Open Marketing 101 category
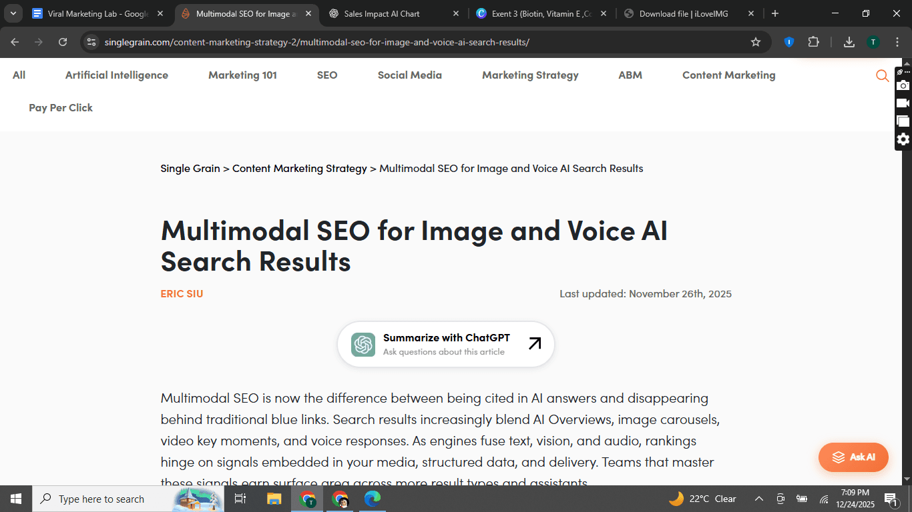 point(242,75)
